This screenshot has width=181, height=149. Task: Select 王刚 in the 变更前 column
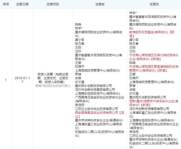pos(78,47)
